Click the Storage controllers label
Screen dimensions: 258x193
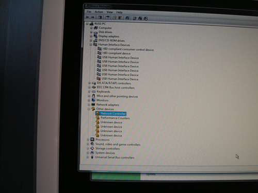107,148
